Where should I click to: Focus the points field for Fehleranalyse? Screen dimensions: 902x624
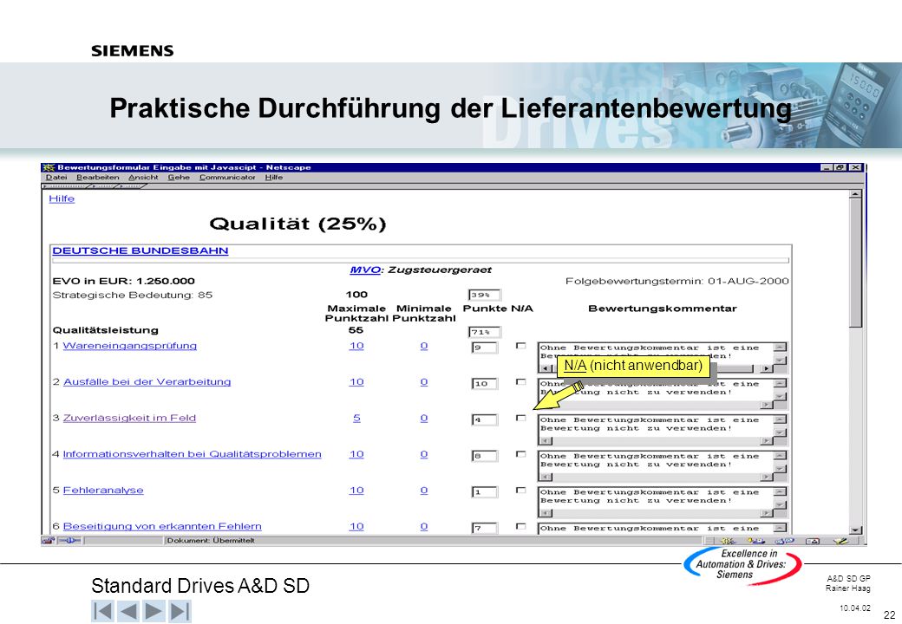tap(484, 492)
